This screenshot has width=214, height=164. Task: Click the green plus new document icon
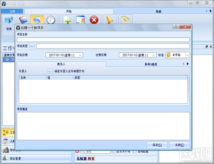pos(67,20)
